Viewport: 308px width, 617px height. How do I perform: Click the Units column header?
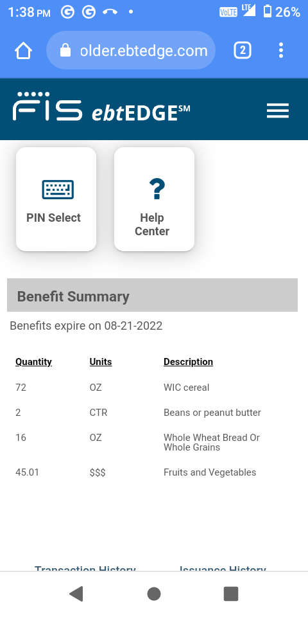(101, 362)
